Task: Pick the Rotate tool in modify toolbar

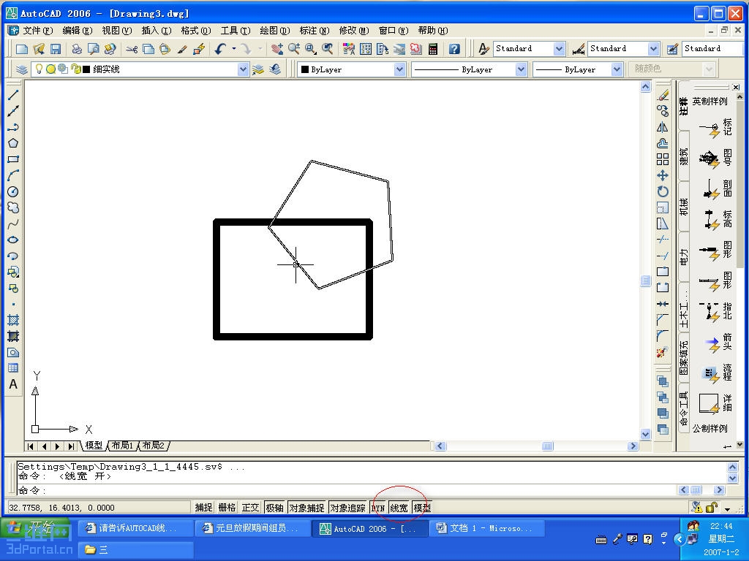Action: tap(663, 191)
